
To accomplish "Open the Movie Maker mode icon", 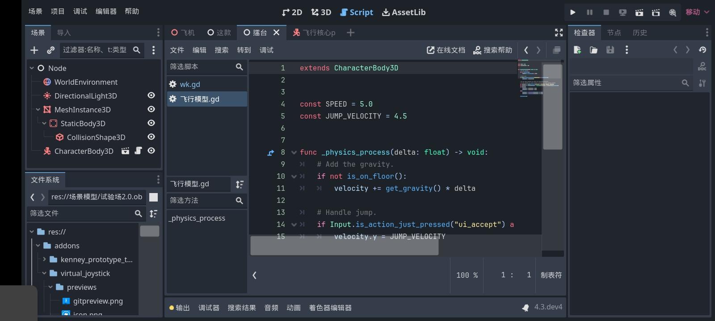I will point(673,12).
